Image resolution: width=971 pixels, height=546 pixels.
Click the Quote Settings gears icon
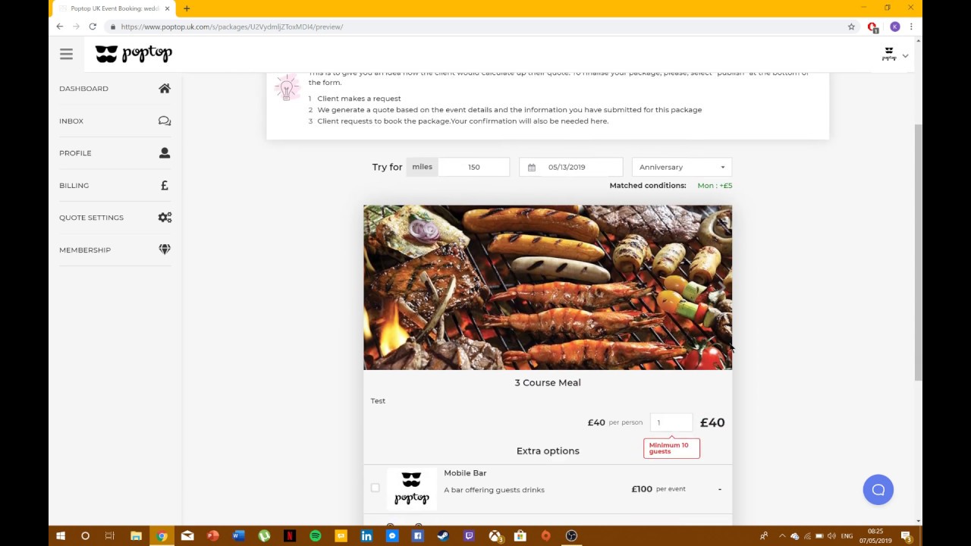pos(165,217)
